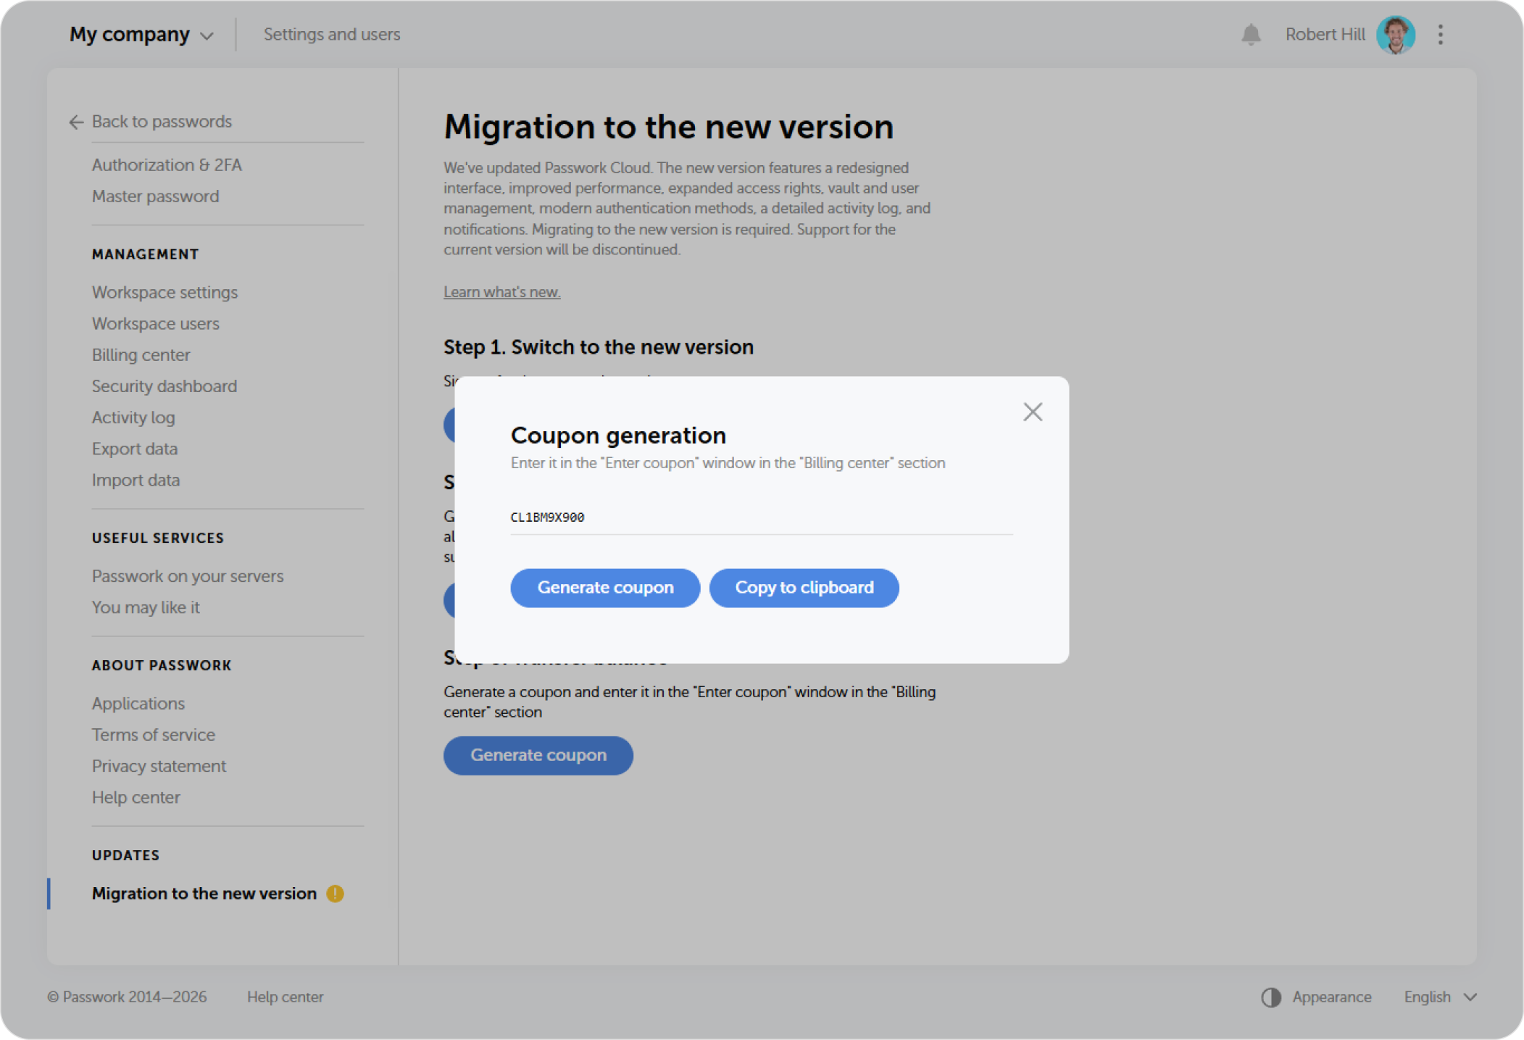Open Terms of service

153,735
